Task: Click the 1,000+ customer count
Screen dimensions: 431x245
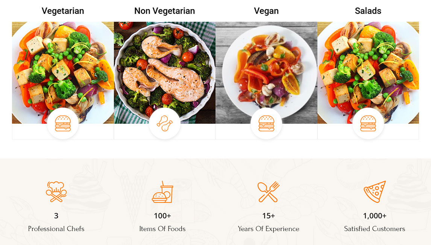Action: 375,216
